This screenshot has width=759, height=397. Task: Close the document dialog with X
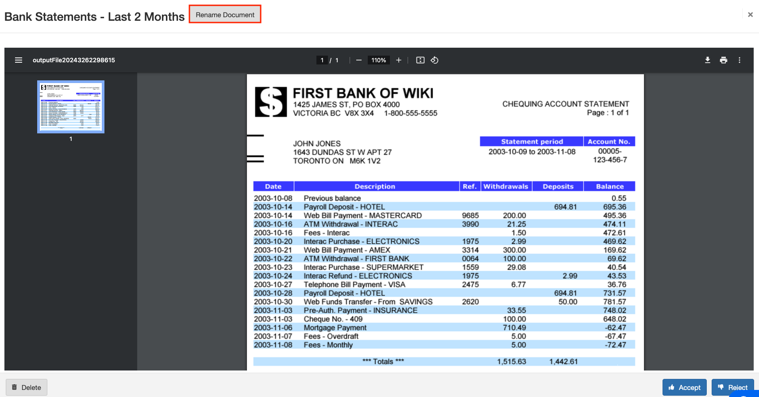pos(750,15)
